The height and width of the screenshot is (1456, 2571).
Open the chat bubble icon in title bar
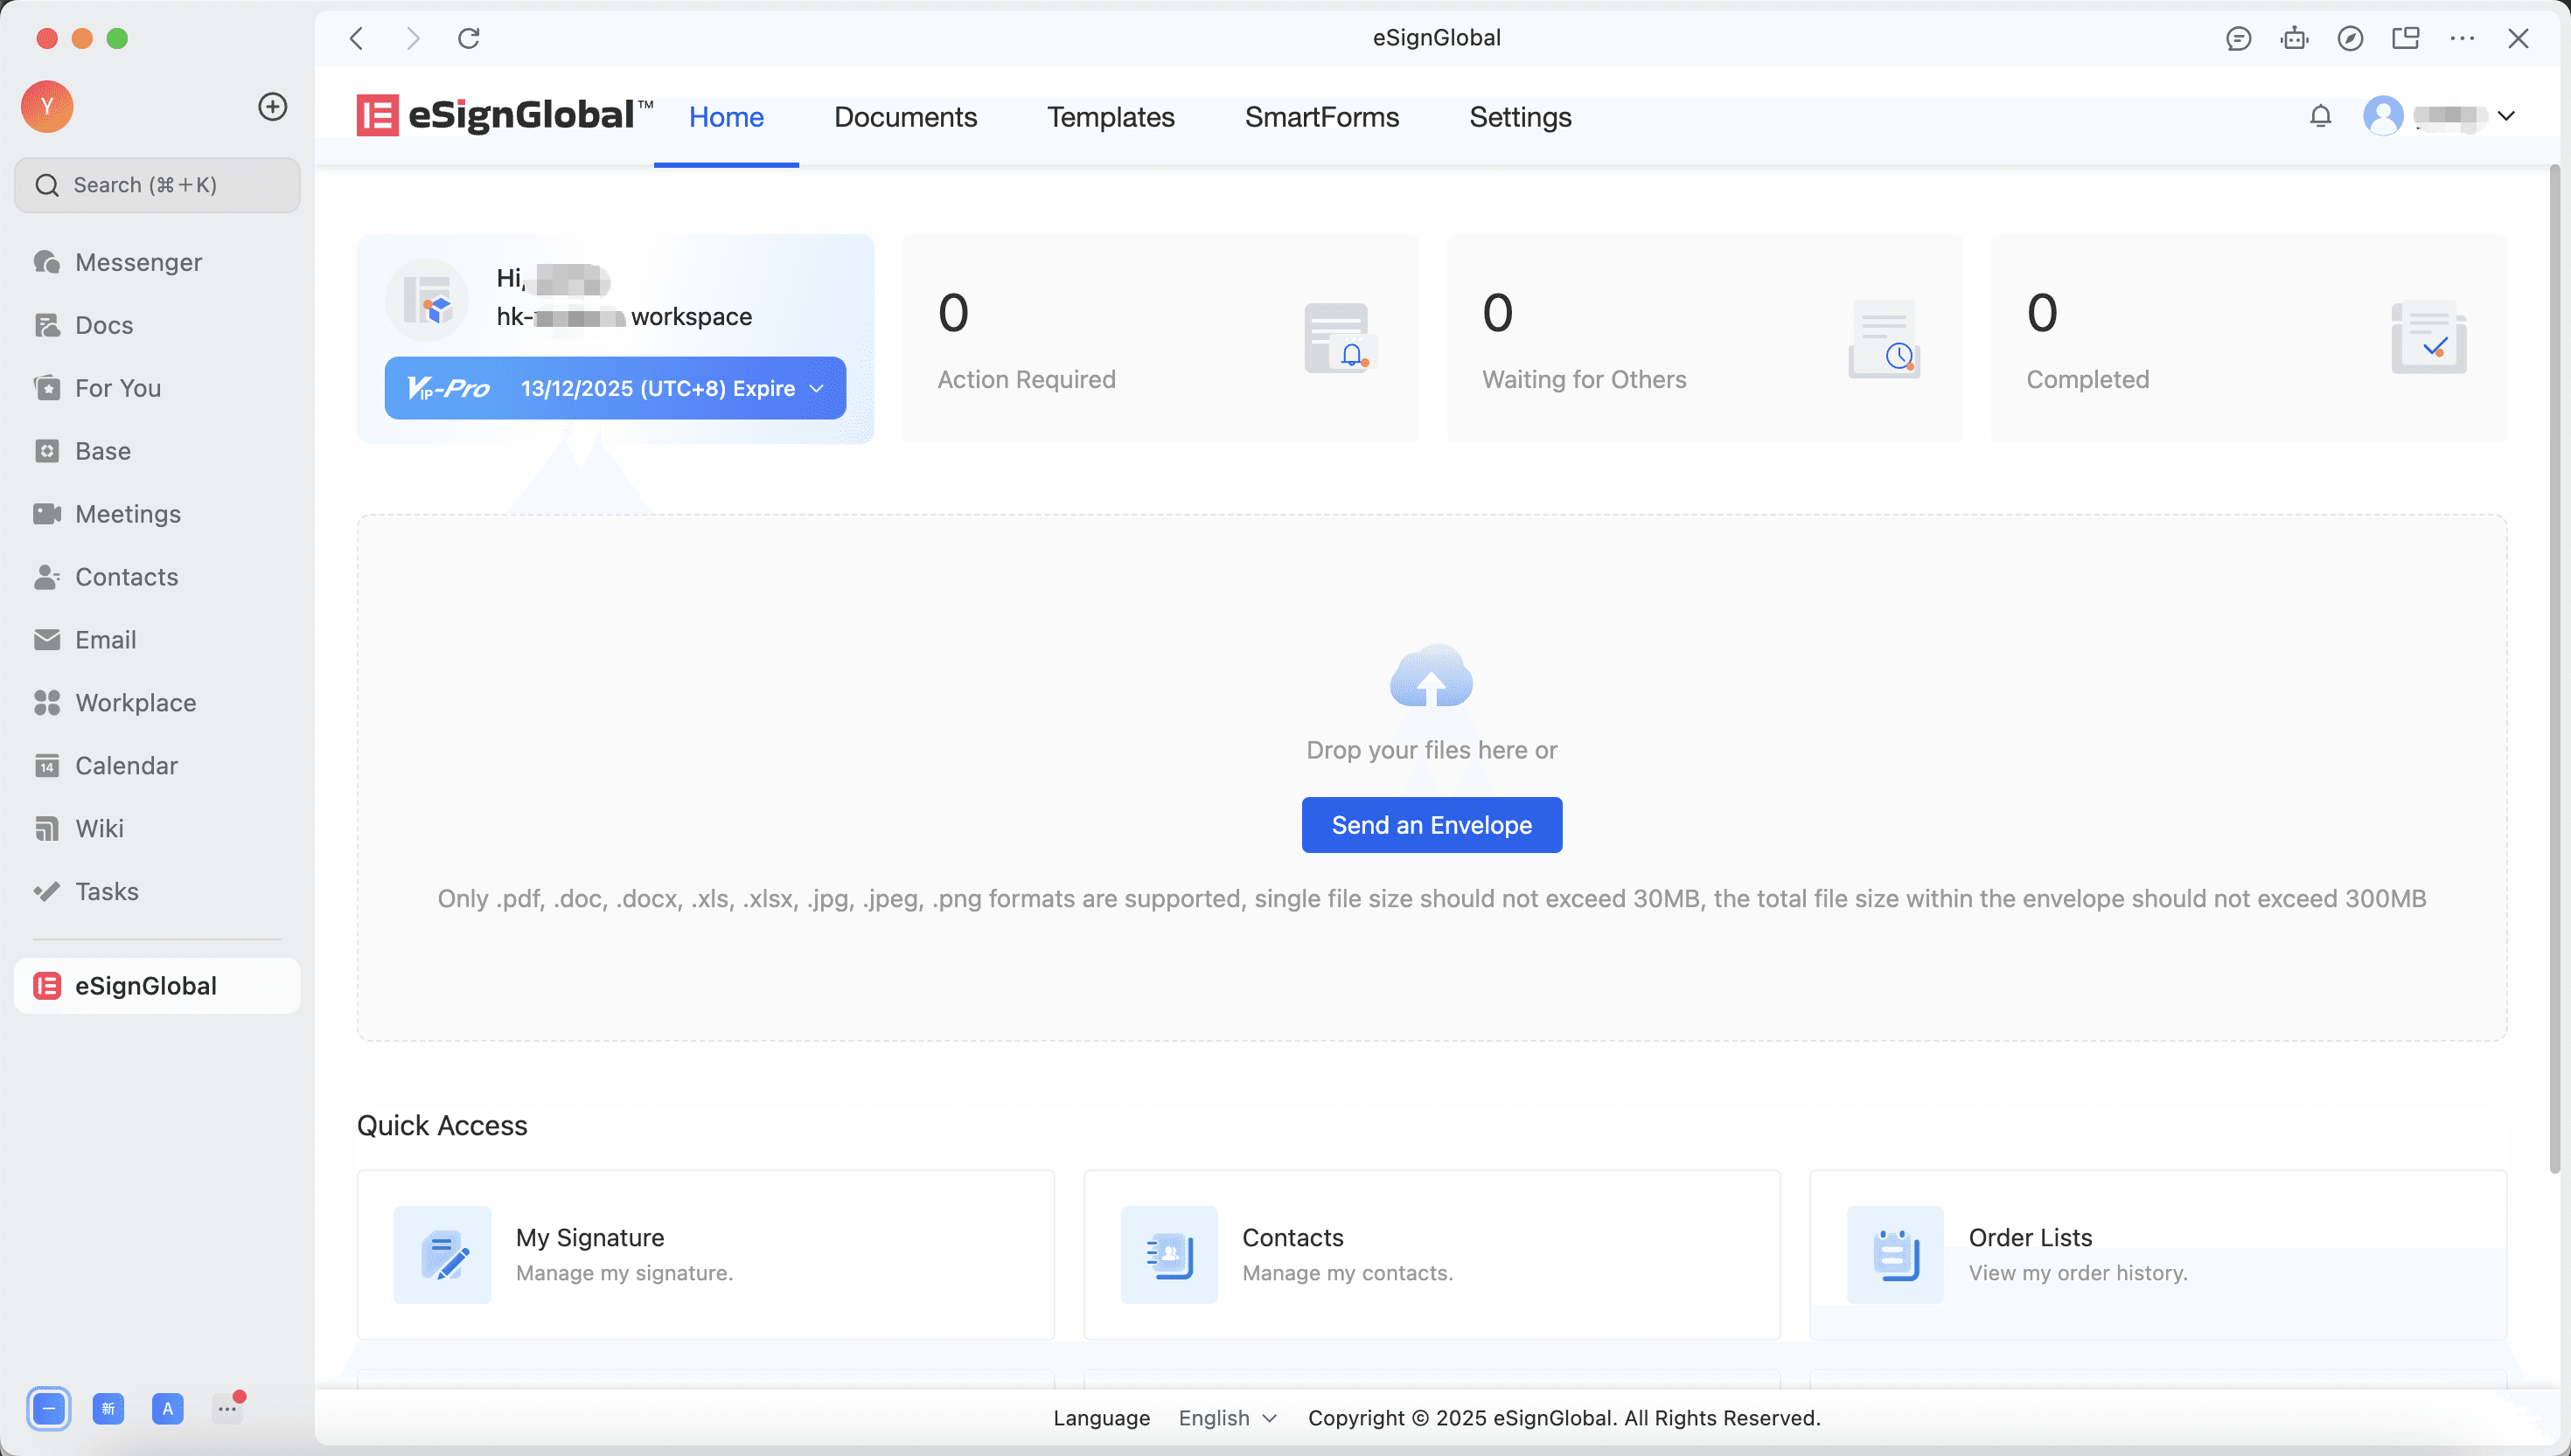coord(2238,38)
